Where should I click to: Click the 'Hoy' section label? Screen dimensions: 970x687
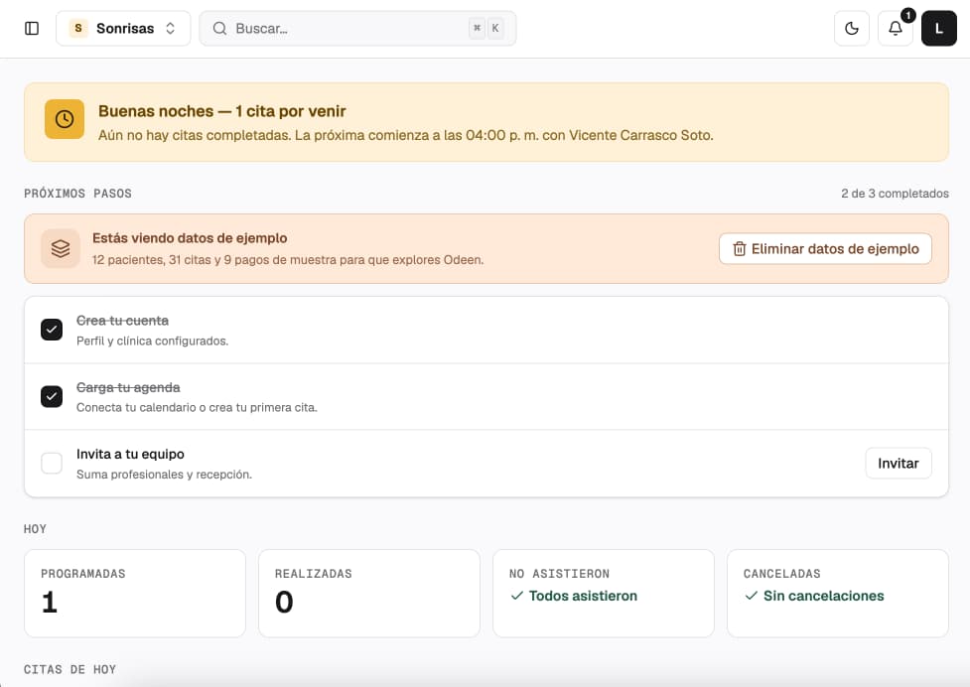36,529
